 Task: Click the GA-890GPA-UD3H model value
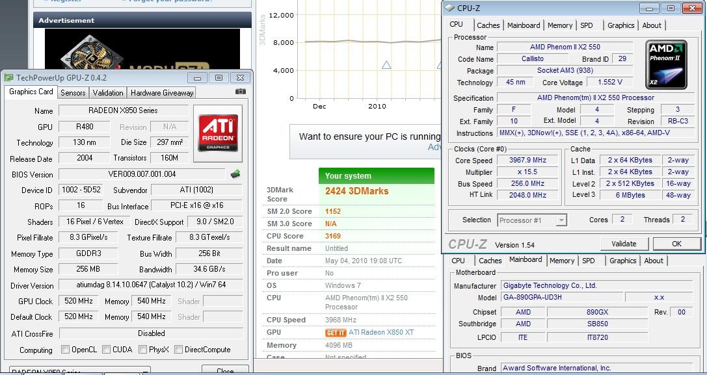pos(562,298)
